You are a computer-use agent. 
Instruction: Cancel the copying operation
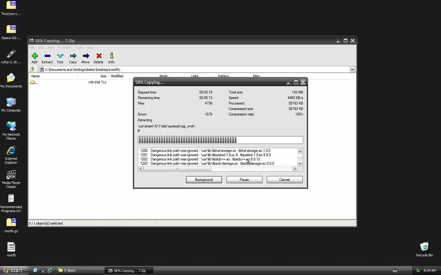pyautogui.click(x=285, y=180)
